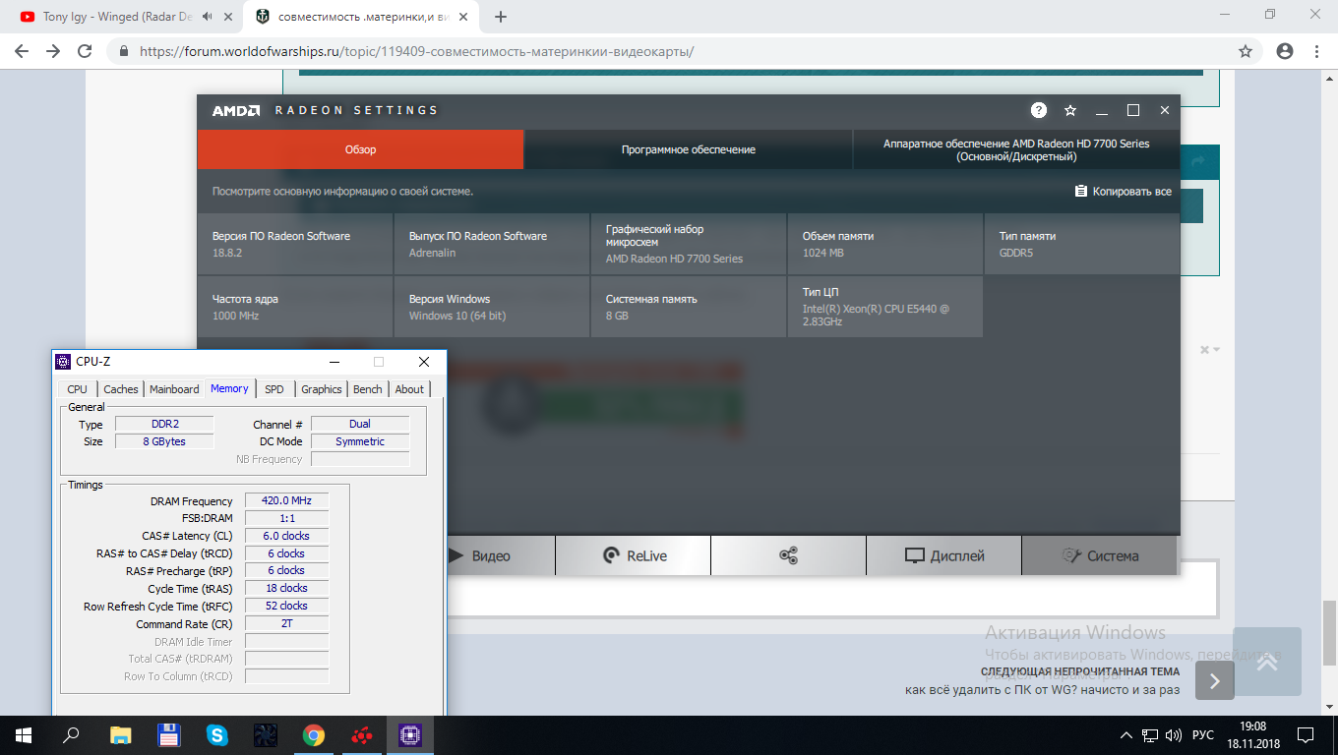Open the Bench tab in CPU-Z
Image resolution: width=1338 pixels, height=755 pixels.
(x=368, y=389)
